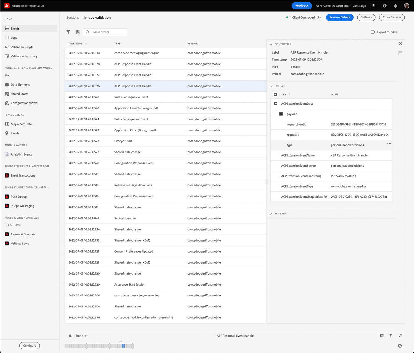Select the Application Close (Background) event
The width and height of the screenshot is (414, 353).
click(166, 130)
